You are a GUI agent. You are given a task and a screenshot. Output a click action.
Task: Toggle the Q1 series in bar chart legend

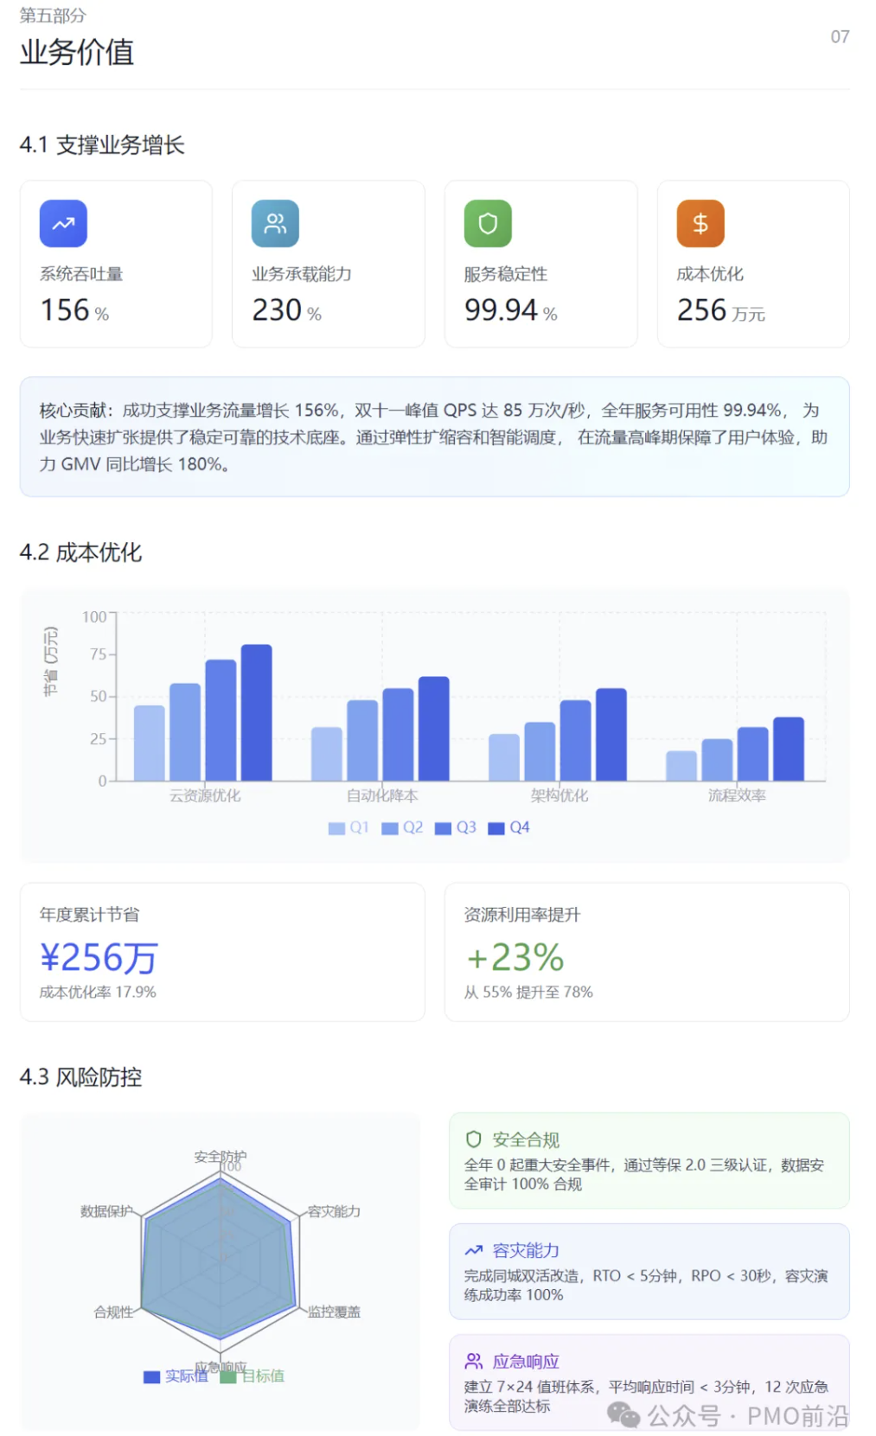click(x=348, y=828)
